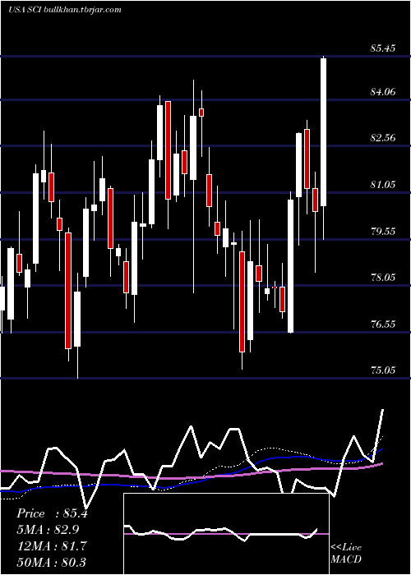Click the 84.06 price level label
411x575 pixels.
(383, 91)
